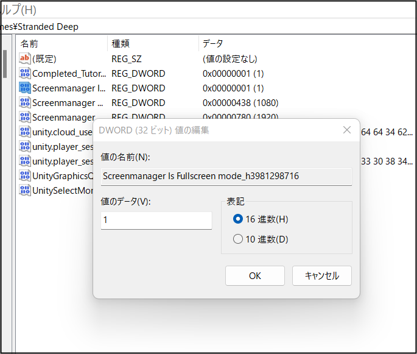Select the UnitySelectMor entry name
The width and height of the screenshot is (417, 354).
tap(63, 191)
